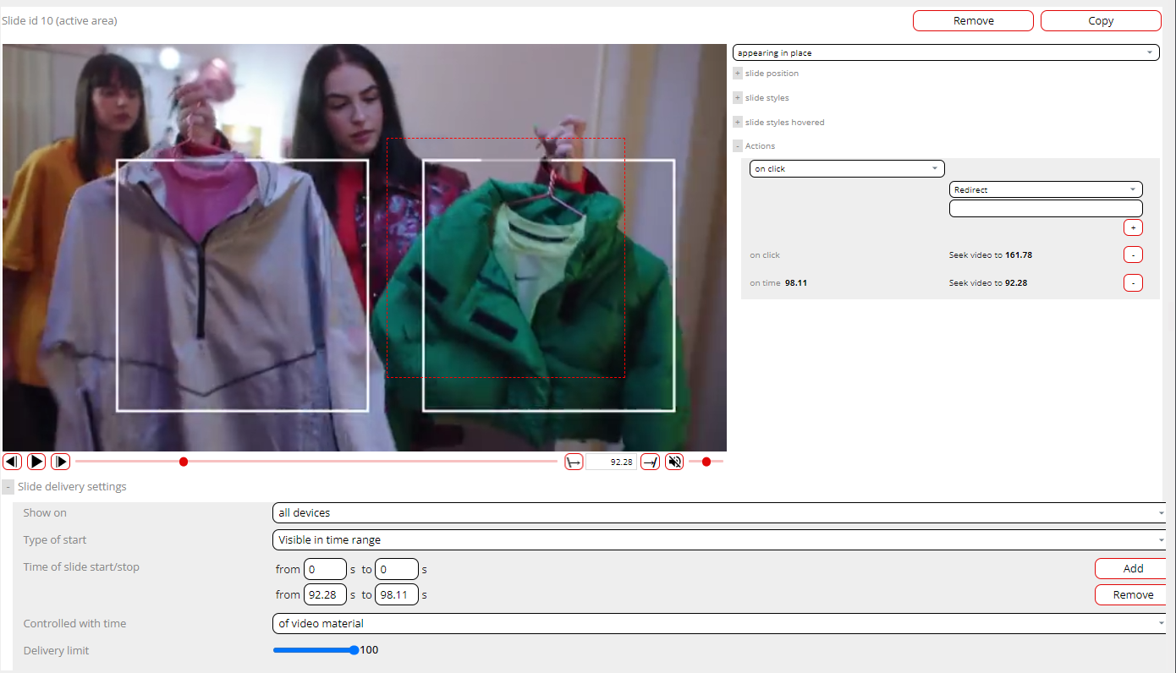The width and height of the screenshot is (1176, 673).
Task: Click the Remove slide button at top
Action: pyautogui.click(x=973, y=21)
